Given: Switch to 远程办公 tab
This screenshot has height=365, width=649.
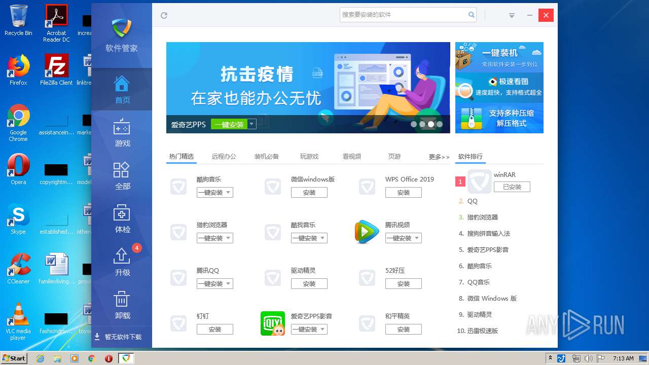Looking at the screenshot, I should pyautogui.click(x=224, y=157).
